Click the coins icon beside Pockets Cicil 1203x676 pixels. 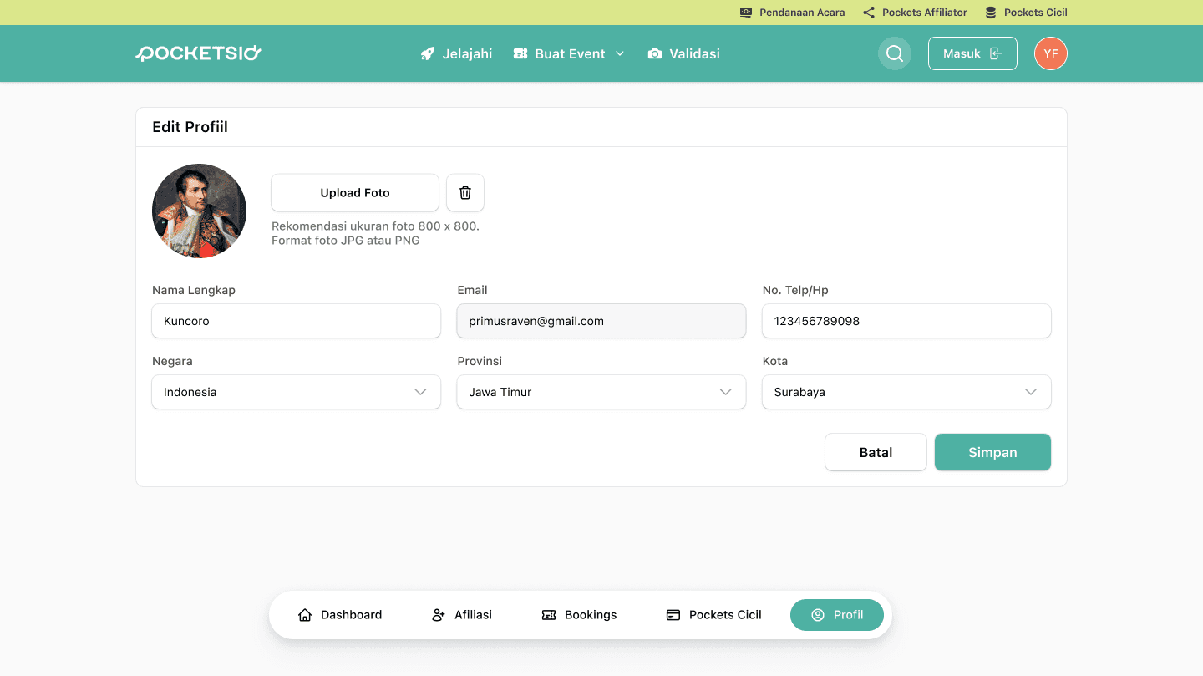pyautogui.click(x=991, y=13)
